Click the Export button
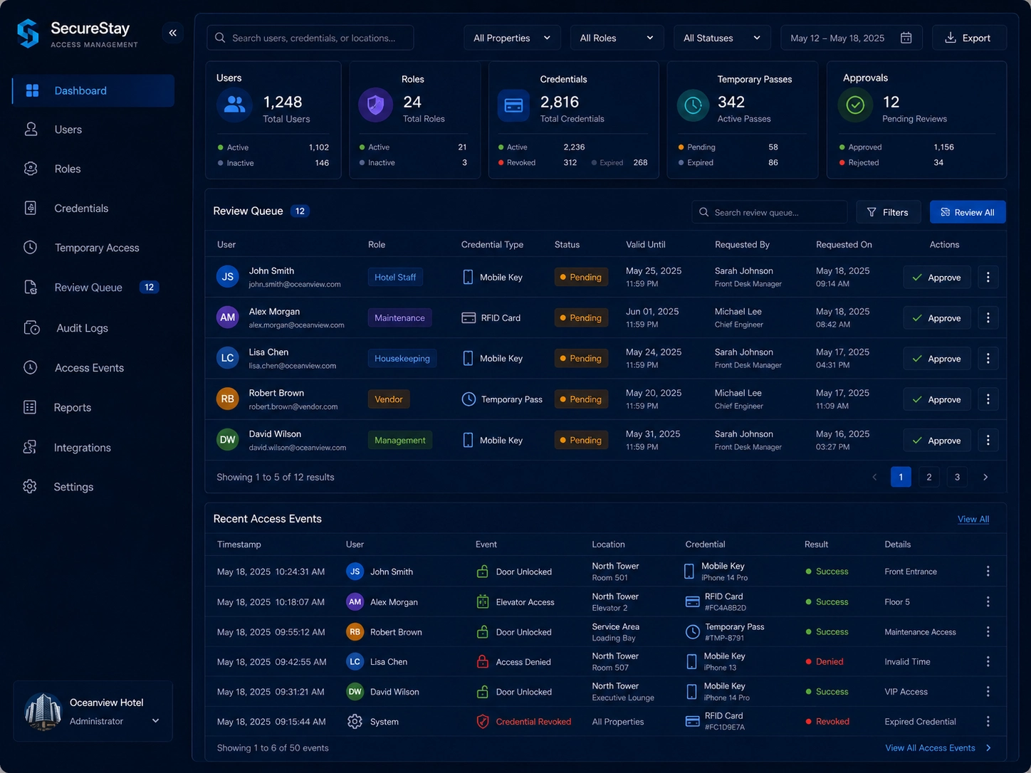The height and width of the screenshot is (773, 1031). click(969, 38)
